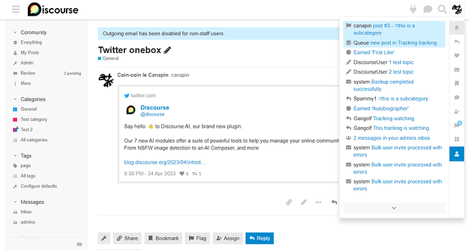
Task: Open the chat bubble icon in header
Action: click(428, 10)
